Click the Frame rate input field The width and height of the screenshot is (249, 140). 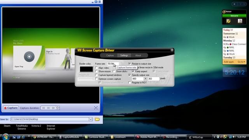(113, 64)
